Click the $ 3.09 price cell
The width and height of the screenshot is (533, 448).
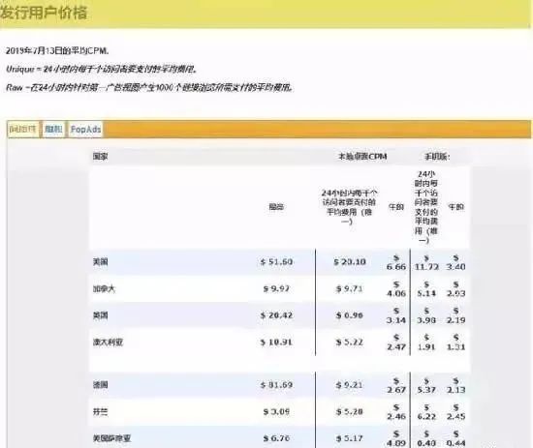point(276,411)
